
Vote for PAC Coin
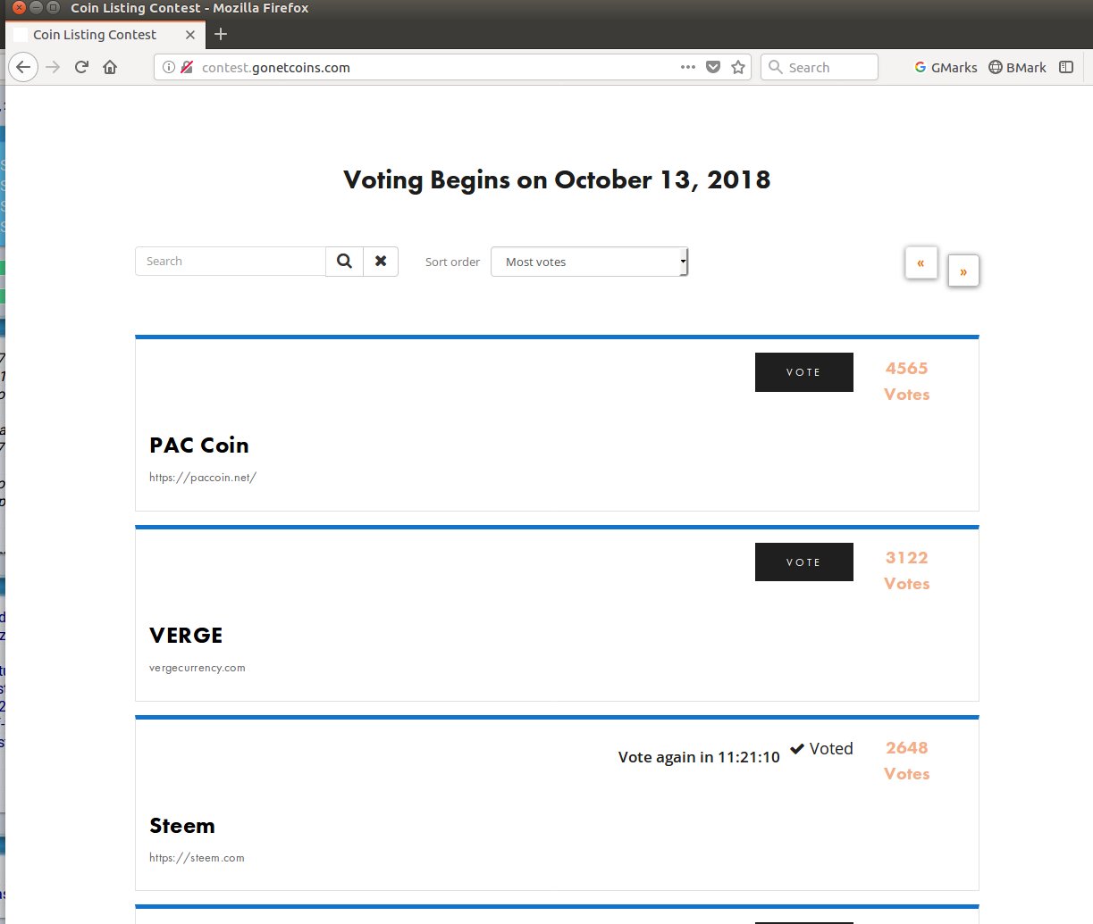[x=803, y=372]
